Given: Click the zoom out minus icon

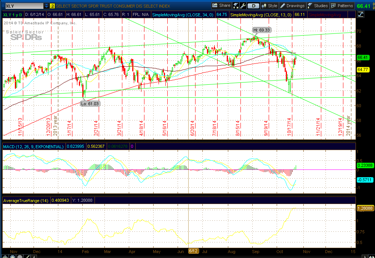Looking at the screenshot, I should coord(20,256).
